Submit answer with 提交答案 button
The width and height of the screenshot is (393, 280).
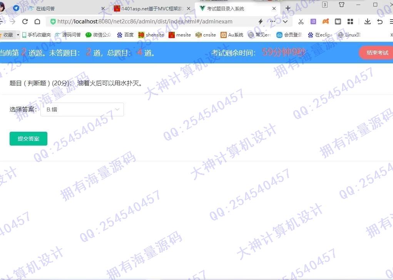tap(28, 139)
